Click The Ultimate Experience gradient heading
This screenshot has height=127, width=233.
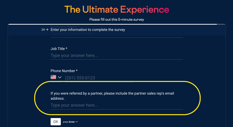click(117, 9)
